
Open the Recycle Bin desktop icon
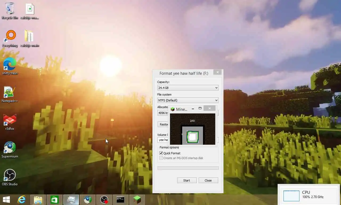[10, 11]
